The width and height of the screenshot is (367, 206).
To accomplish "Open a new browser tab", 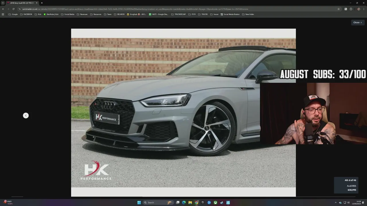I will [42, 3].
